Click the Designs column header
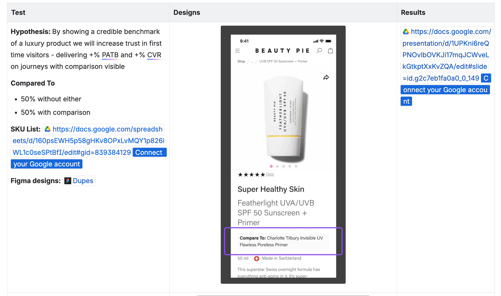Screen dimensions: 501x296 (x=187, y=13)
